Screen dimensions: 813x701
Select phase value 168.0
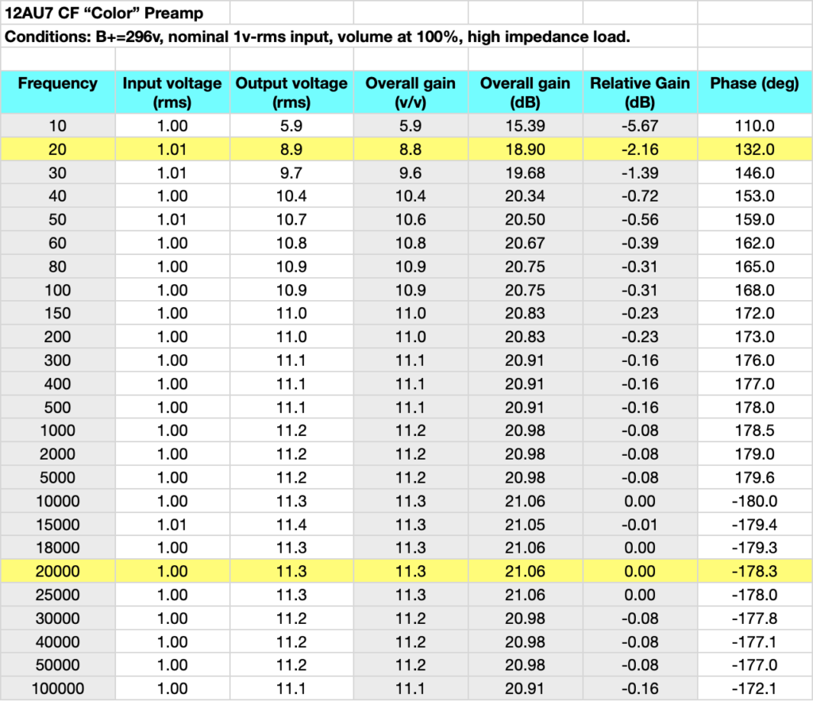click(x=755, y=290)
